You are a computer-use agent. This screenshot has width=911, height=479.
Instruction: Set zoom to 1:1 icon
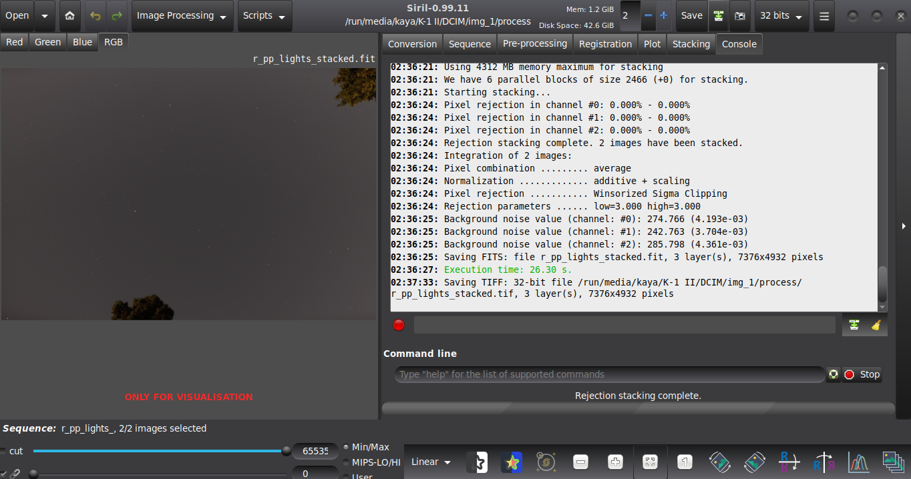click(x=685, y=462)
